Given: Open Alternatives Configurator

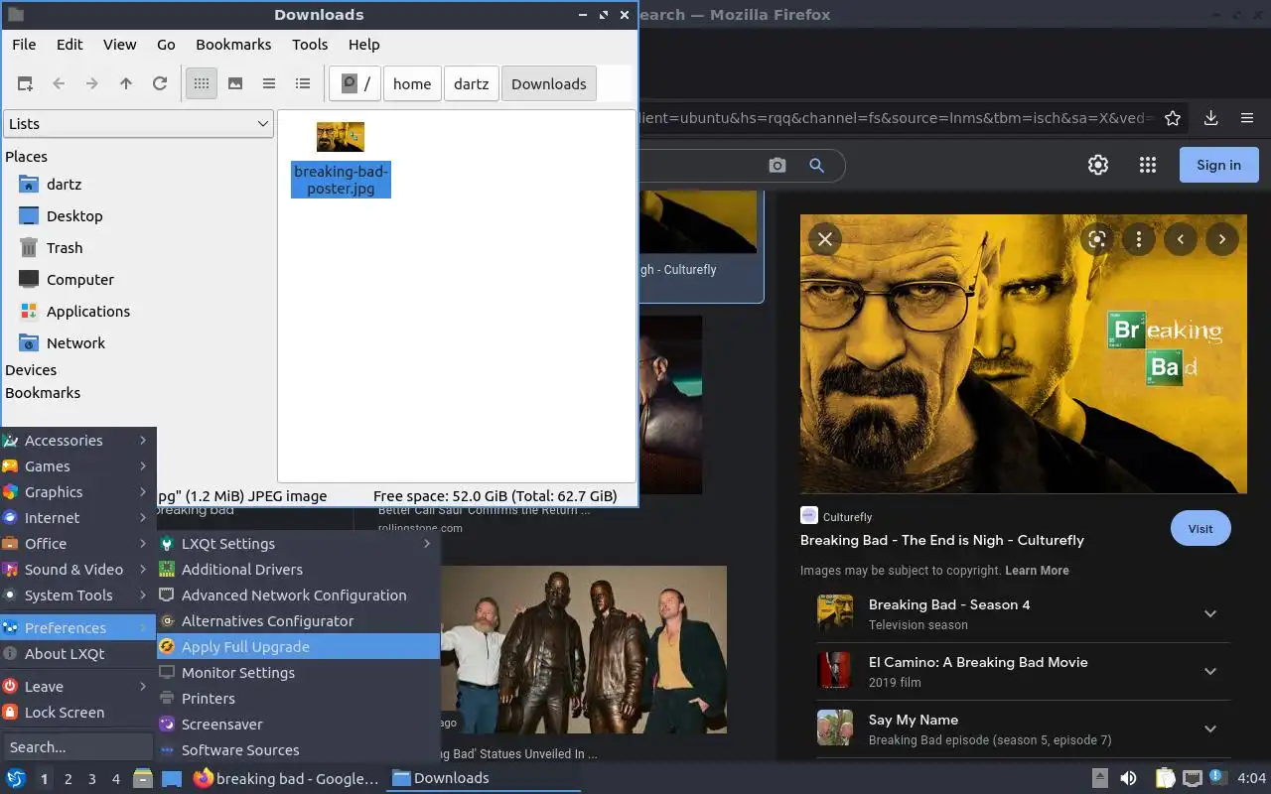Looking at the screenshot, I should click(x=298, y=621).
